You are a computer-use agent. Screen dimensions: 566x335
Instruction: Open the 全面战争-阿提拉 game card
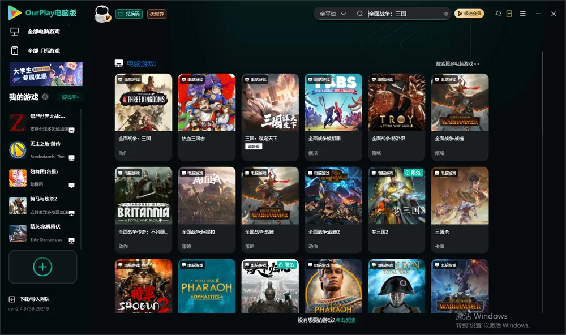[x=207, y=210]
